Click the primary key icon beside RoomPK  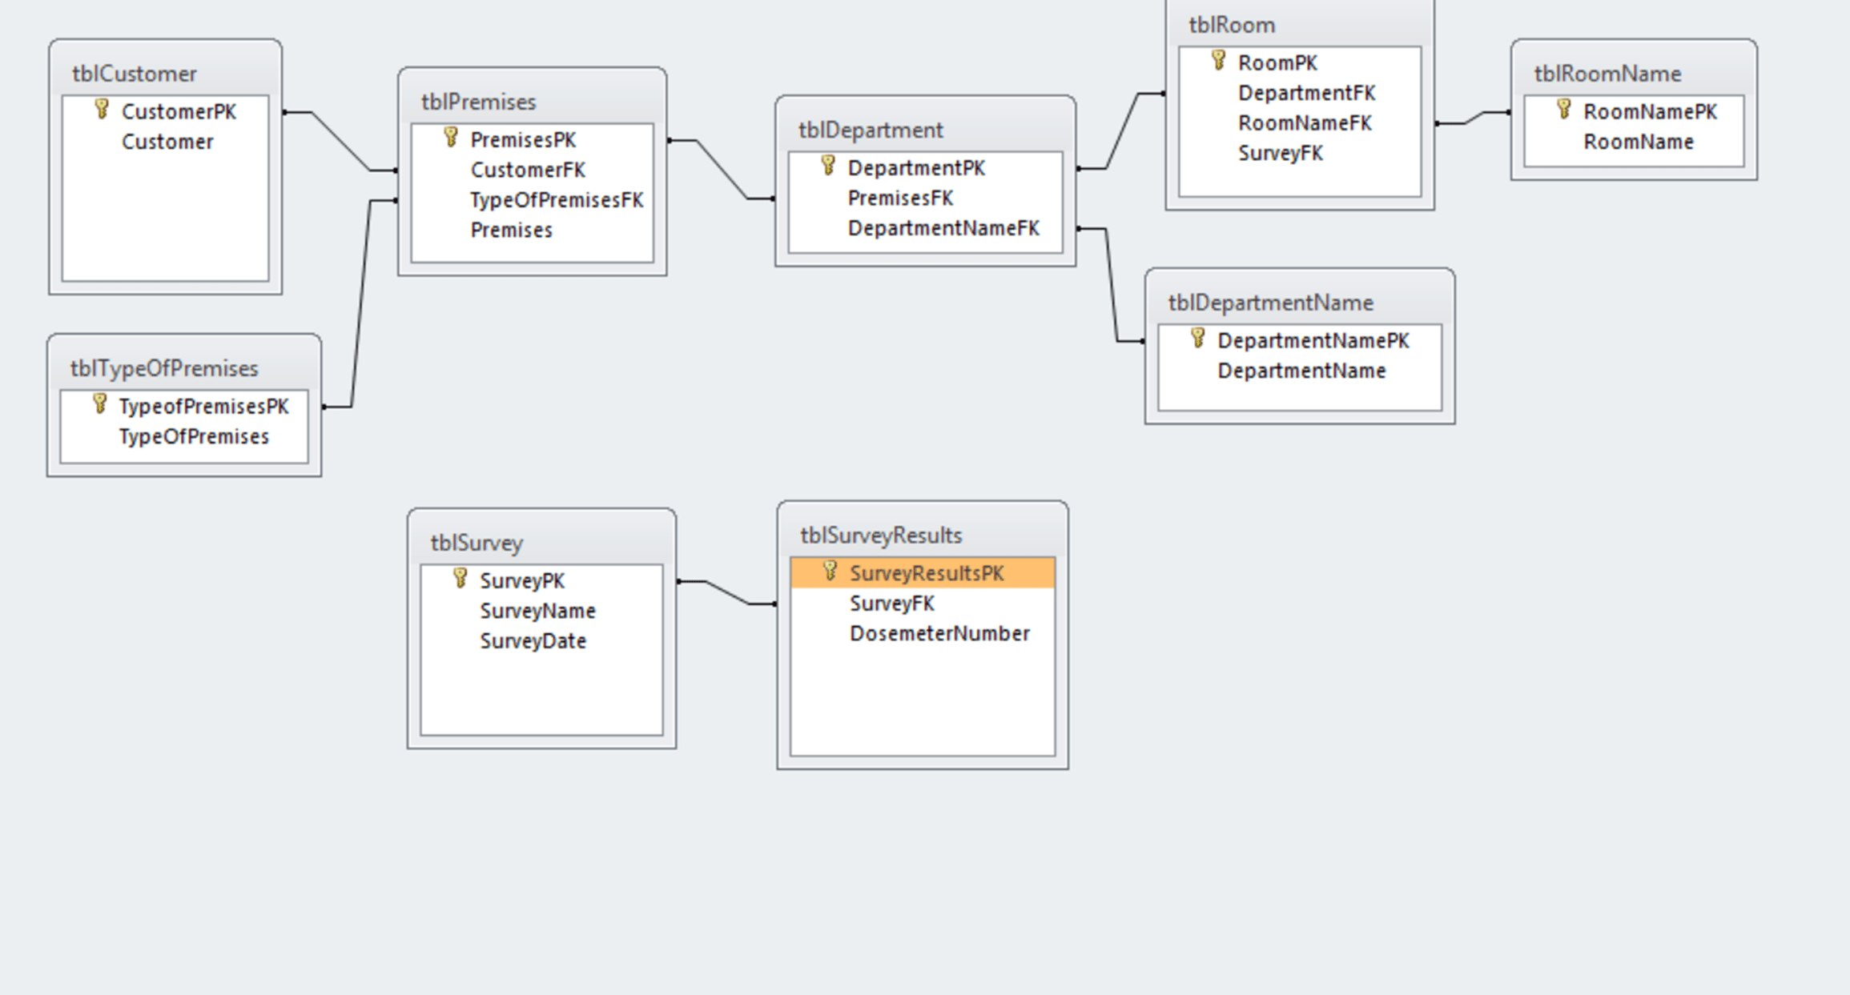pyautogui.click(x=1218, y=60)
